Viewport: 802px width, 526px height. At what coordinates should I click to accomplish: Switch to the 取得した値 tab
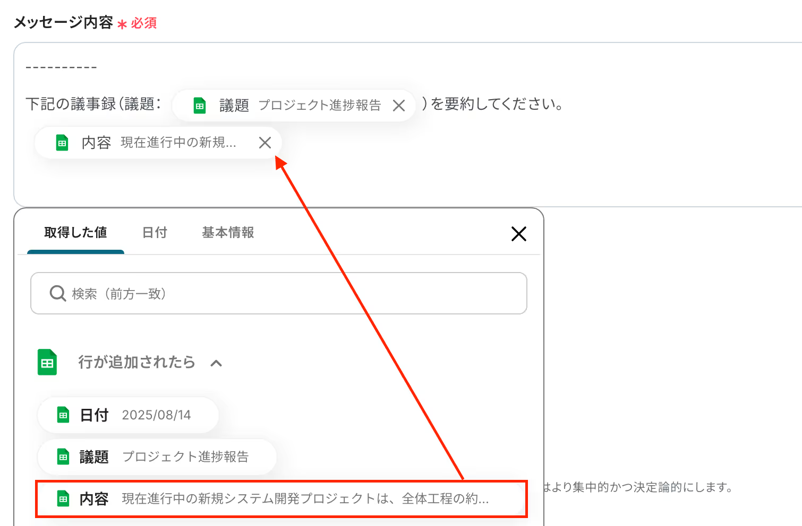point(75,233)
